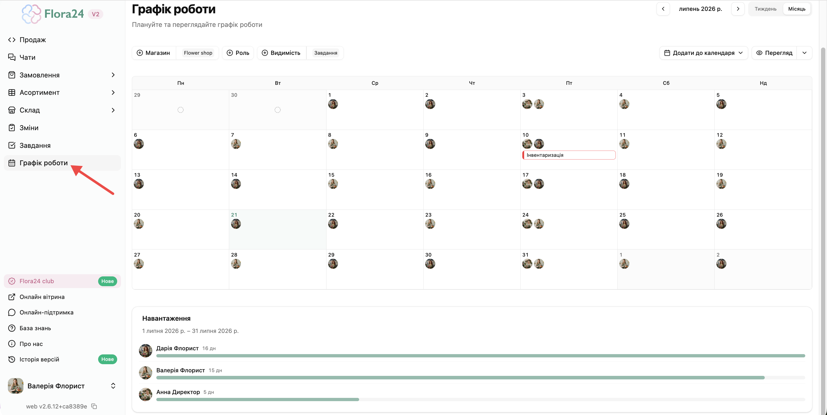The image size is (827, 415).
Task: Open Інвентаризація event on July 10
Action: click(569, 155)
